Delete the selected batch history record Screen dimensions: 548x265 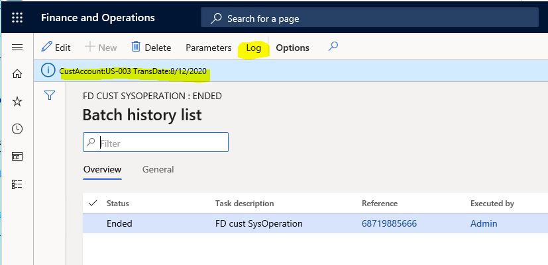pyautogui.click(x=151, y=47)
